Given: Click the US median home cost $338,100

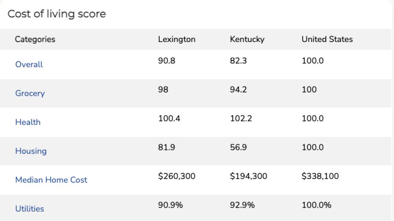Looking at the screenshot, I should coord(320,176).
